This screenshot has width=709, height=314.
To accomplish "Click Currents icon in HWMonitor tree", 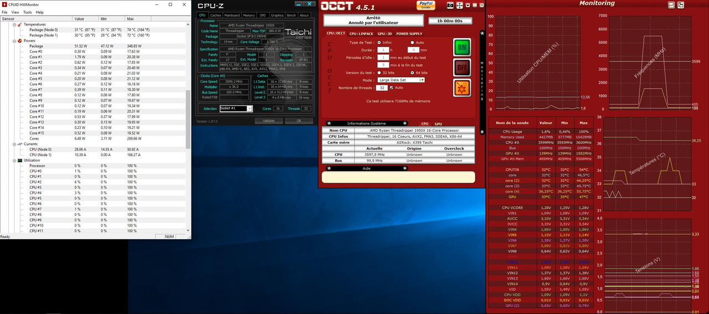I will (x=20, y=144).
